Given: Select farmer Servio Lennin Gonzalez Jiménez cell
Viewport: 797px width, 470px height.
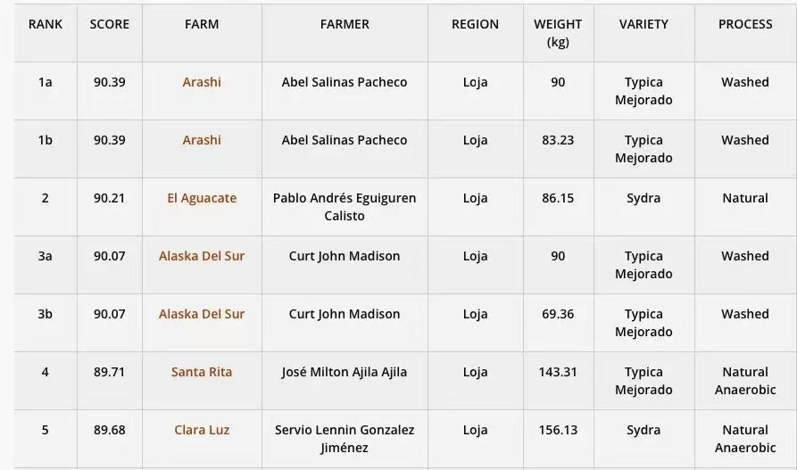Looking at the screenshot, I should click(345, 439).
